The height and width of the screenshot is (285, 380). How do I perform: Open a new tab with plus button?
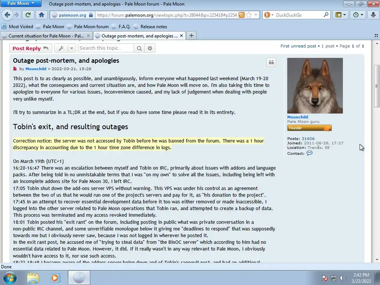click(x=191, y=36)
